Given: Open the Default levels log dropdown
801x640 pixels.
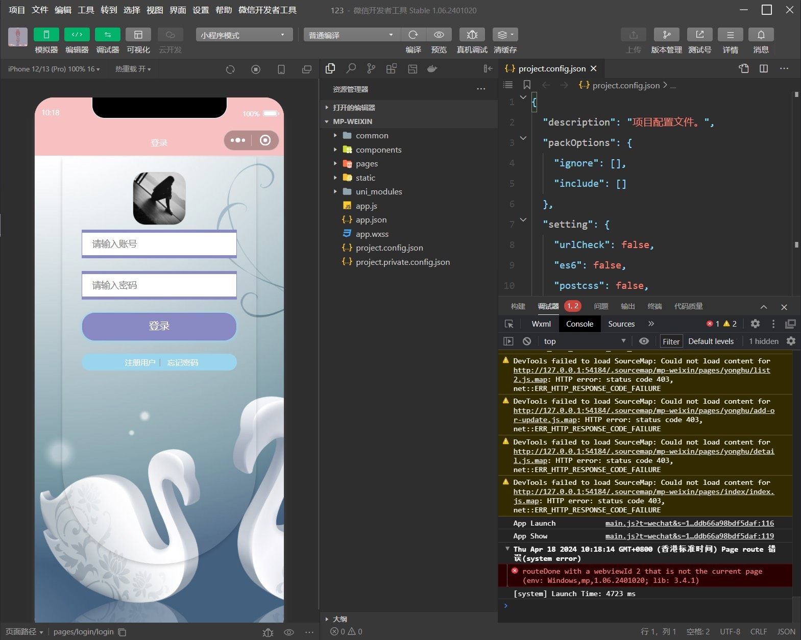Looking at the screenshot, I should pos(711,341).
